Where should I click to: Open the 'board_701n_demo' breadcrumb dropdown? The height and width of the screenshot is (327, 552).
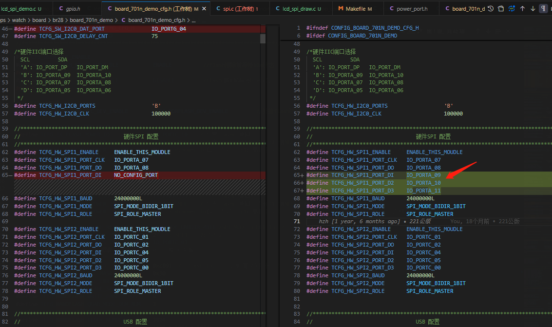[x=91, y=20]
